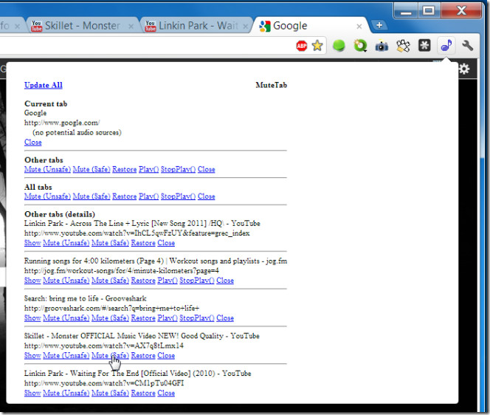Restore the Skillet Monster tab
The height and width of the screenshot is (415, 490).
(143, 356)
